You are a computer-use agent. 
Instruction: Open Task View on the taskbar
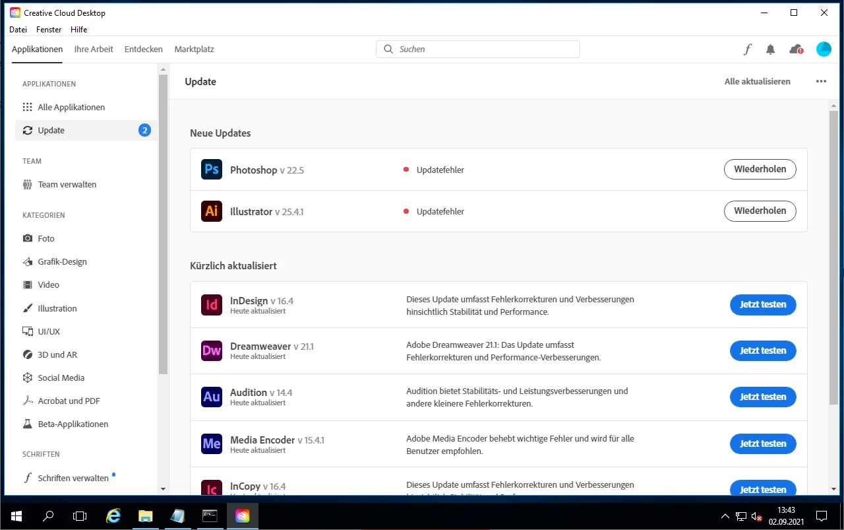(x=79, y=516)
